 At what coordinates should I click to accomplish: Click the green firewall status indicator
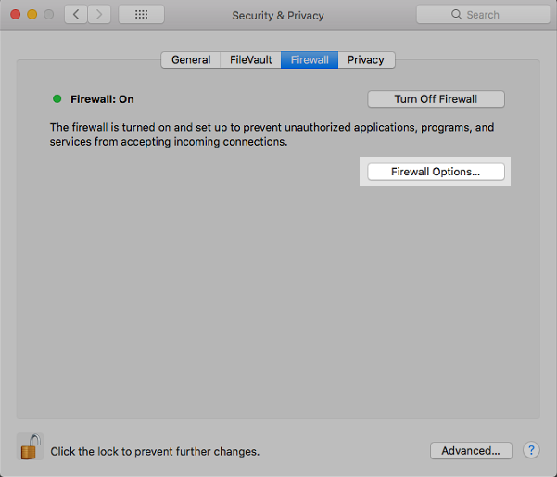coord(57,98)
